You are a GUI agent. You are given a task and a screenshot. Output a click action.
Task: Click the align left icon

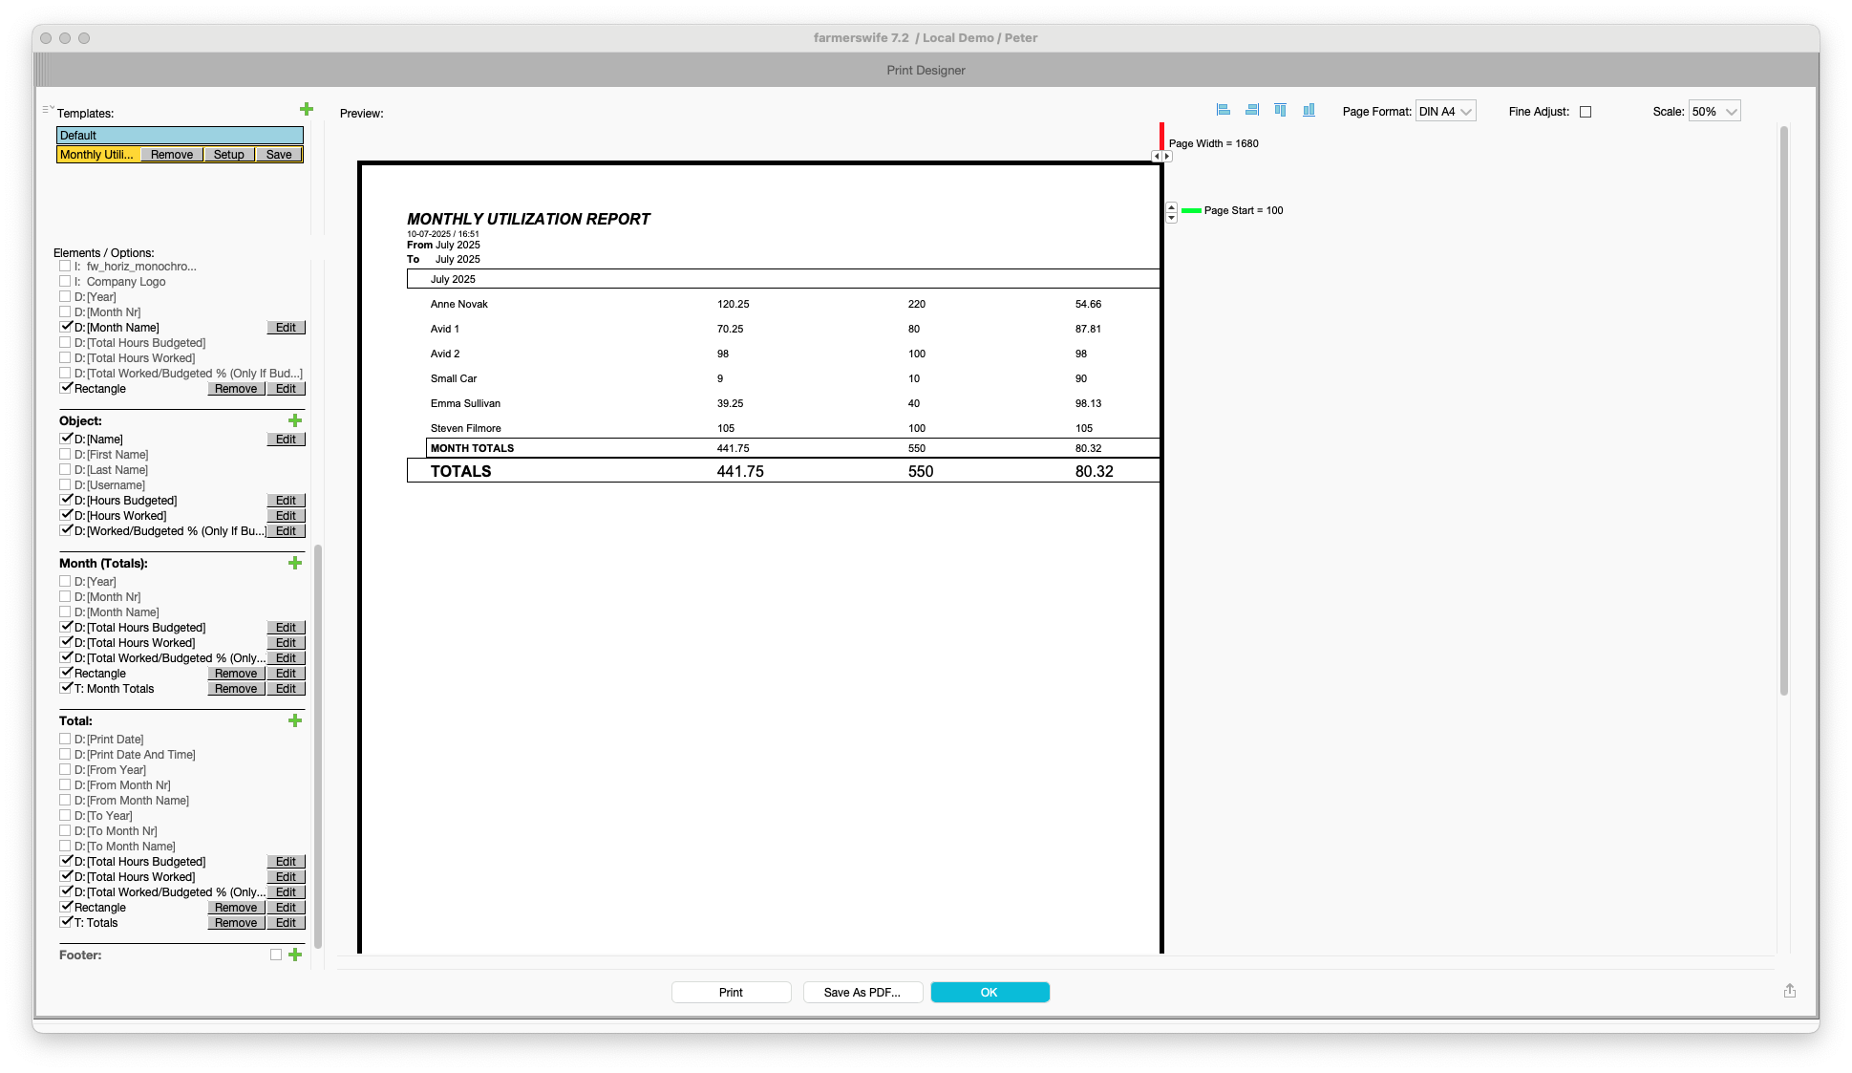[x=1223, y=111]
